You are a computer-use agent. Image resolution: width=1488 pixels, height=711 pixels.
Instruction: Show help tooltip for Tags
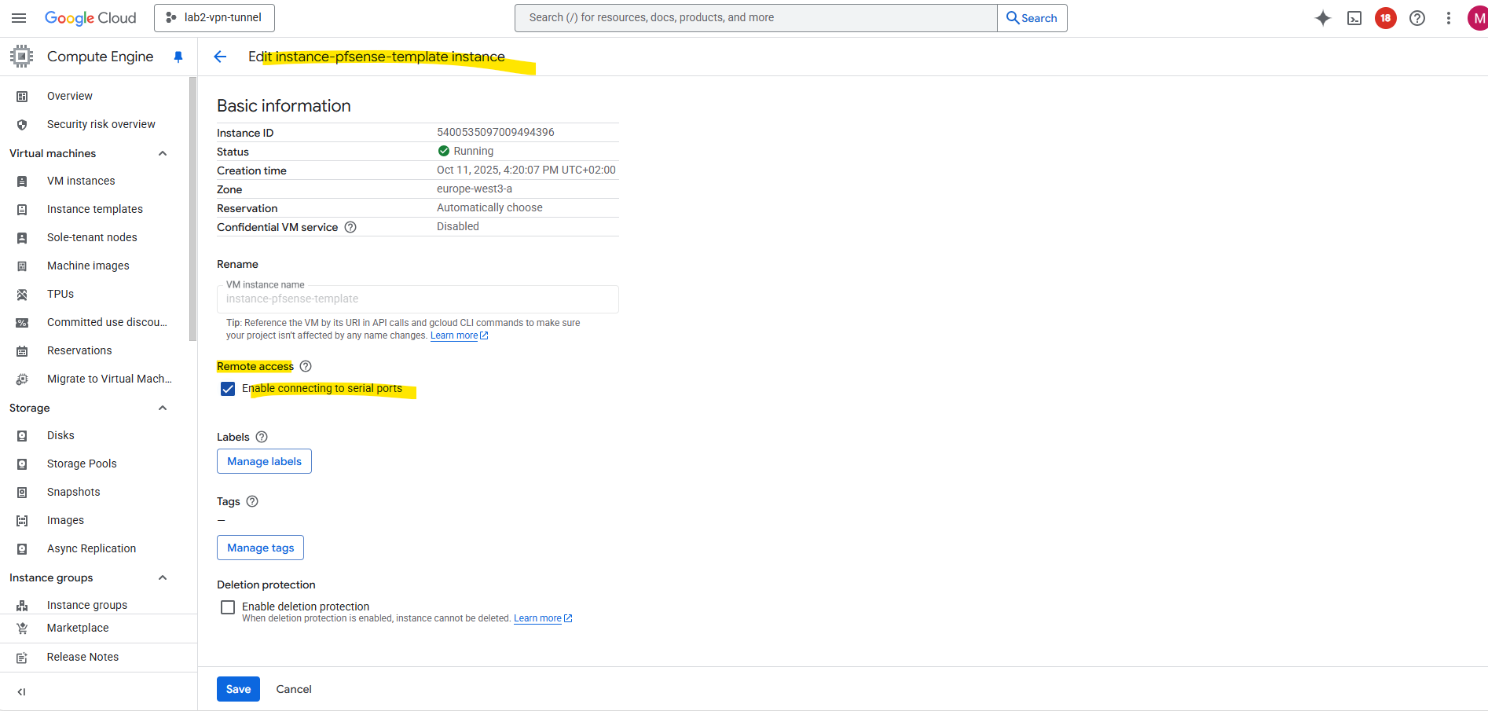click(x=252, y=501)
